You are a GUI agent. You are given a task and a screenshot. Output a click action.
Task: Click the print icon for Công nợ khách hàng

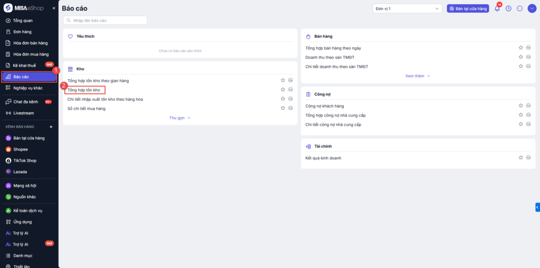coord(528,106)
